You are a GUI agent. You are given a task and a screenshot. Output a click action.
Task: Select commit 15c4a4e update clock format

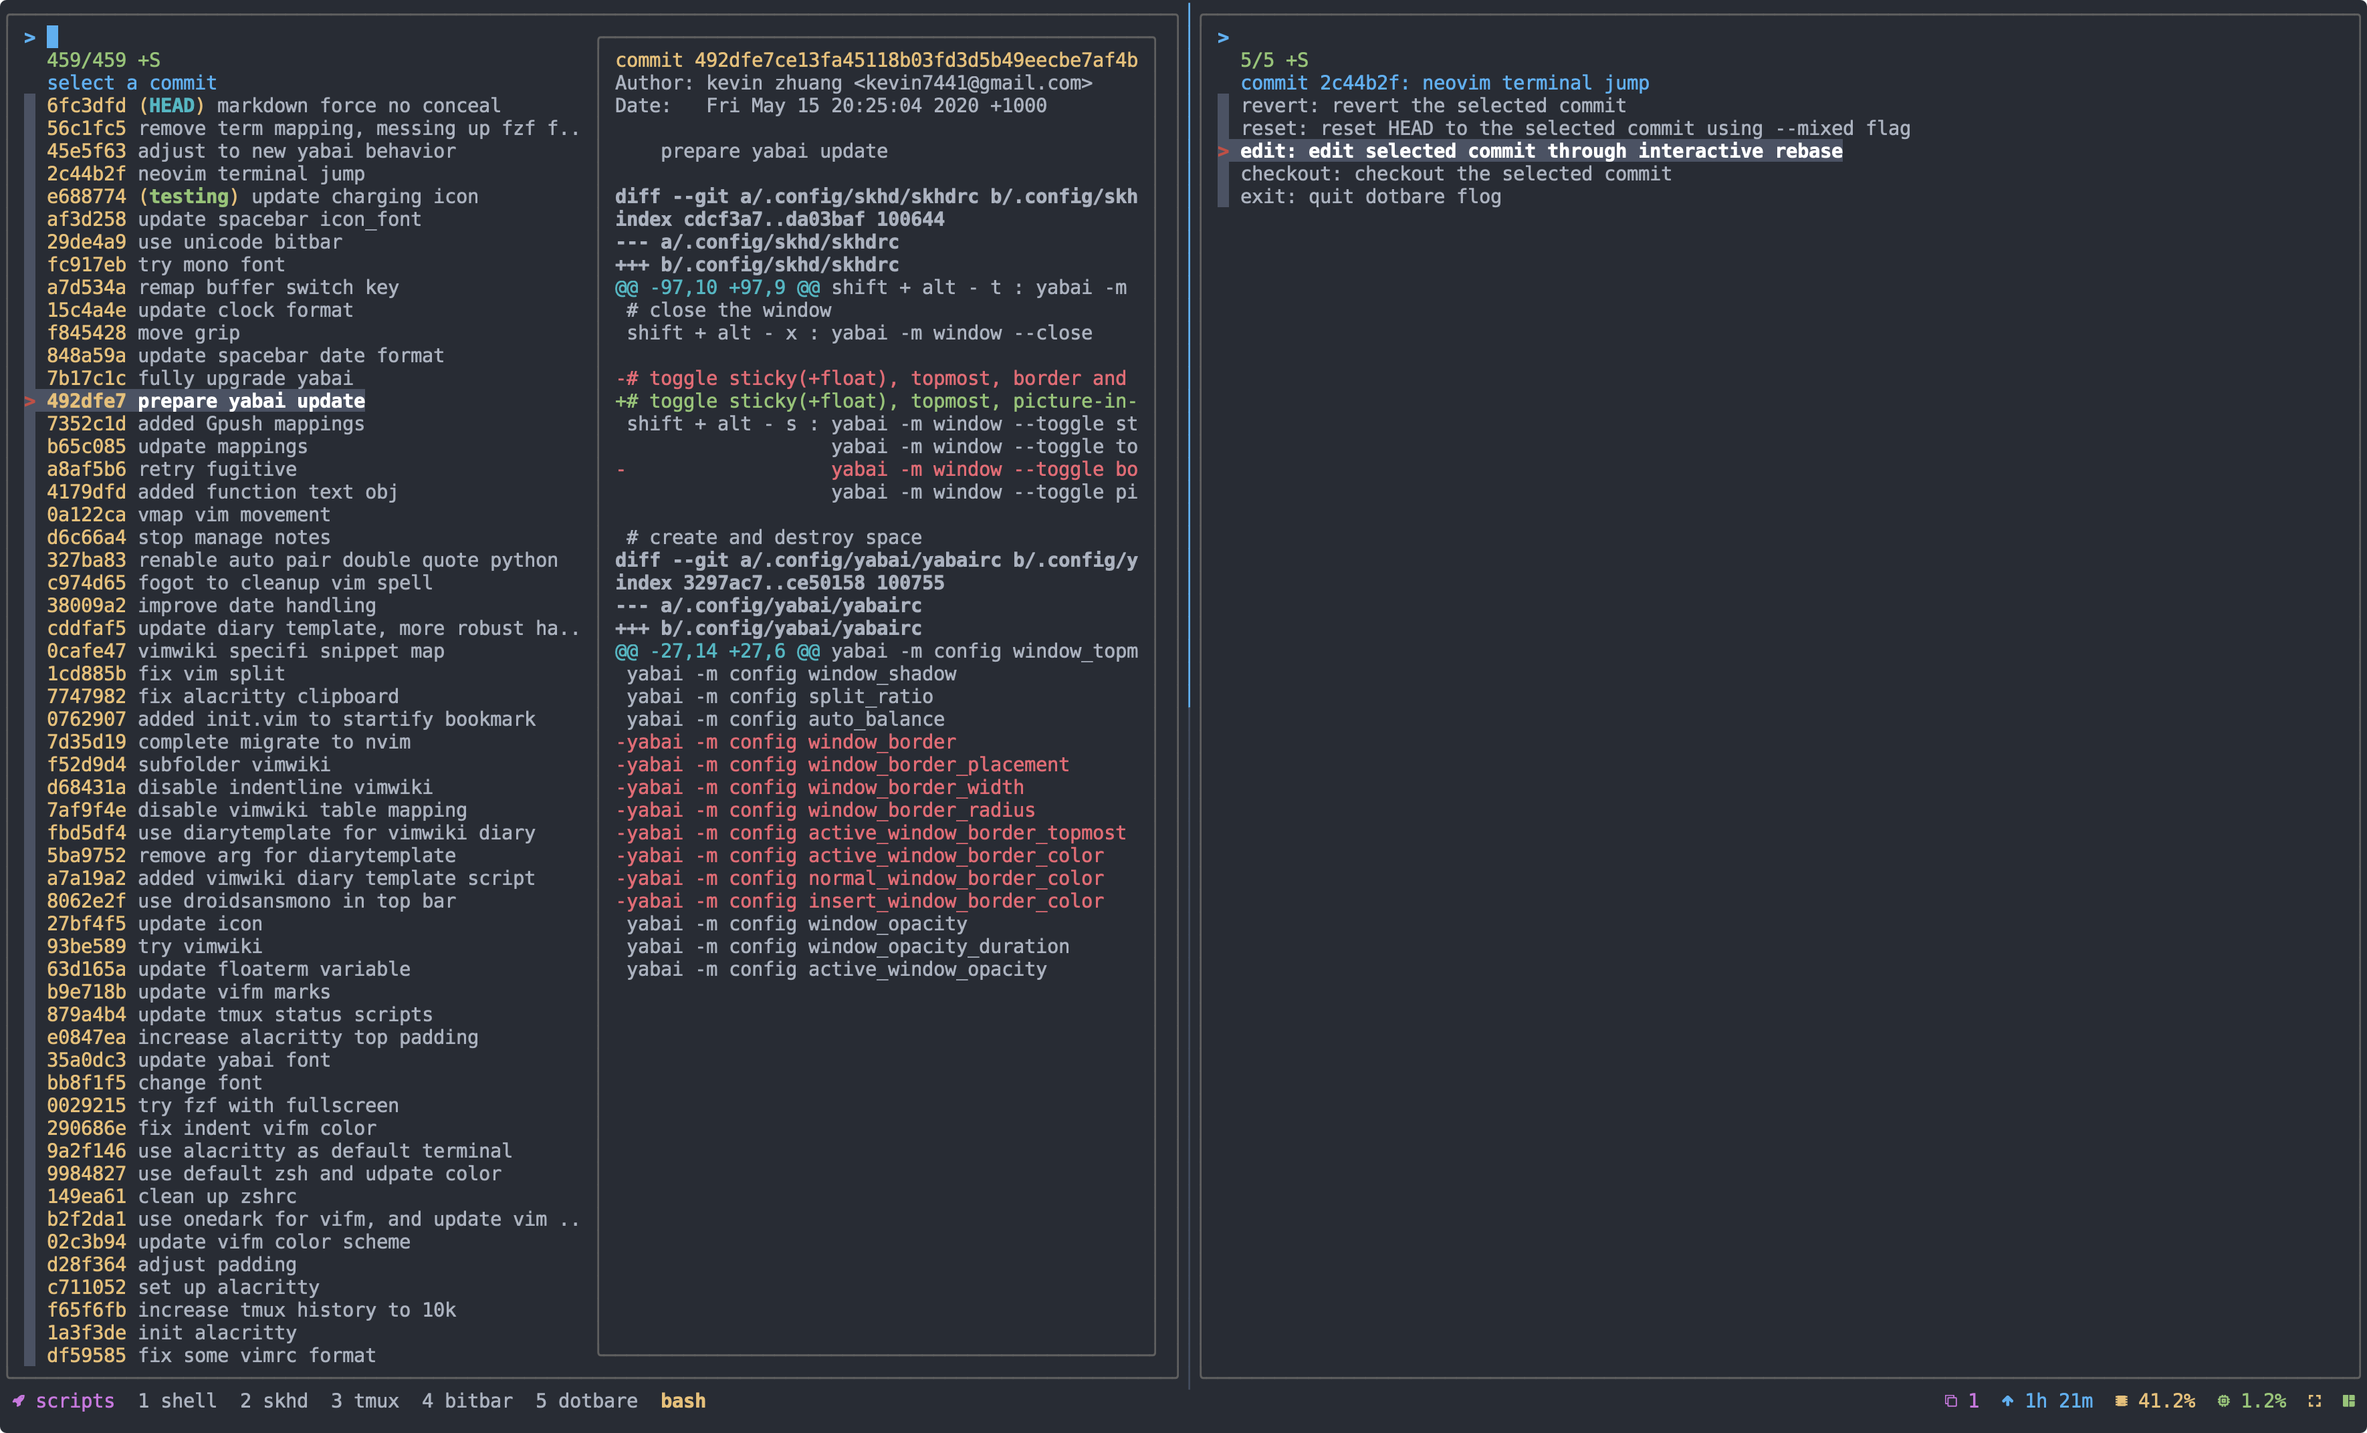pos(200,310)
